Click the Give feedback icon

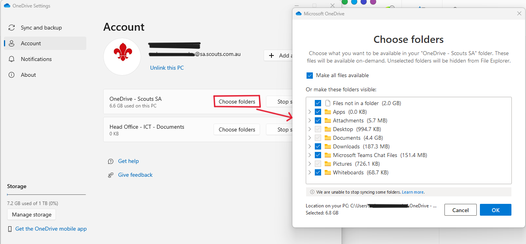(111, 175)
